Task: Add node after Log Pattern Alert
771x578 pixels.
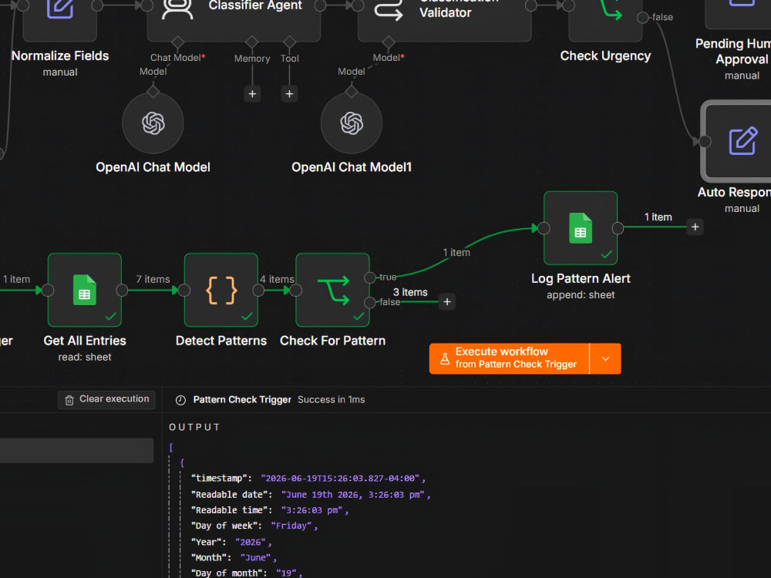Action: pyautogui.click(x=695, y=227)
